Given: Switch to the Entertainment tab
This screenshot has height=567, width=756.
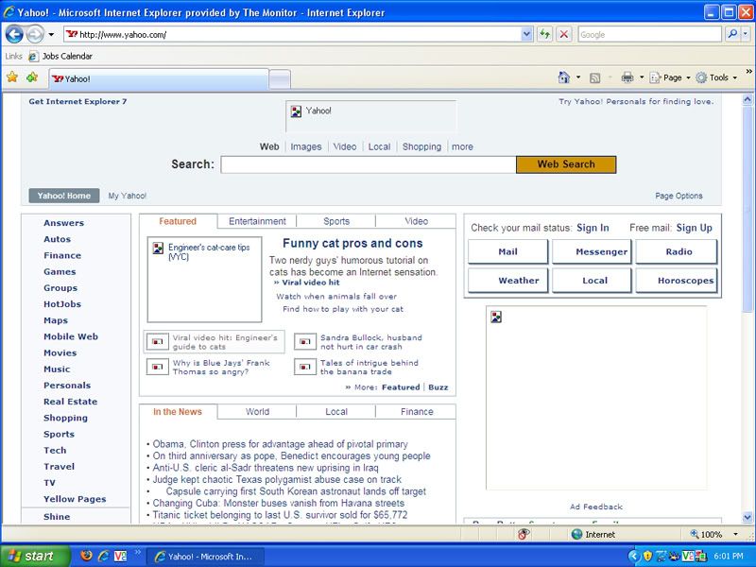Looking at the screenshot, I should [x=257, y=221].
